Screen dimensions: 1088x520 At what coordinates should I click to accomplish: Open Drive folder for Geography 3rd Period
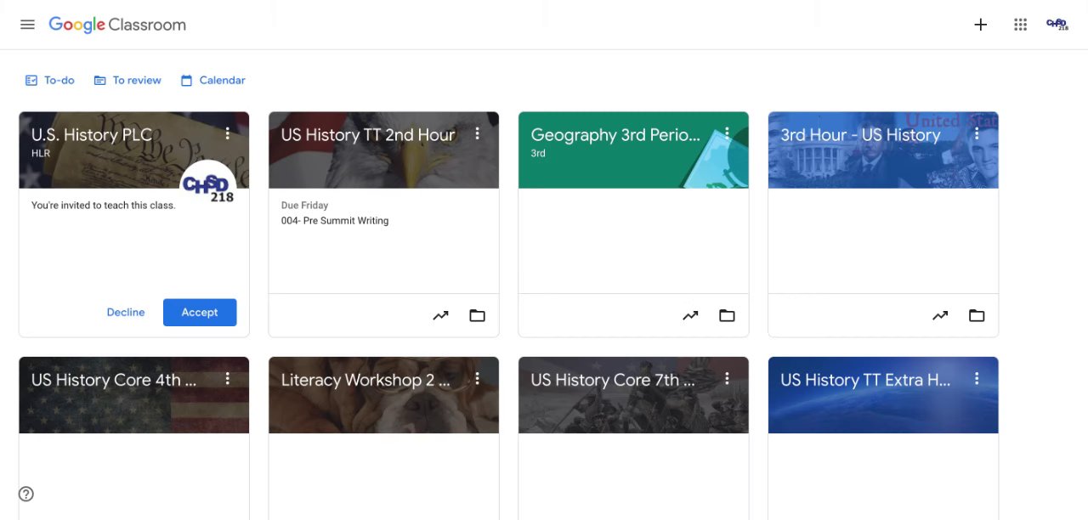[727, 315]
